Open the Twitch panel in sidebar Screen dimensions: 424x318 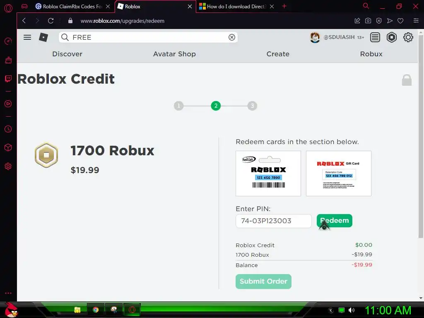[x=8, y=79]
